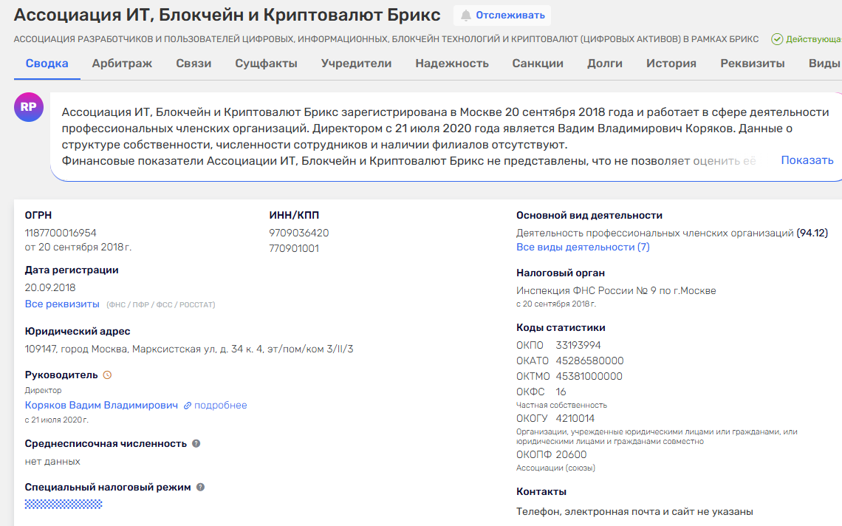Click Инспекция ФНС России № 9 text

pyautogui.click(x=616, y=290)
